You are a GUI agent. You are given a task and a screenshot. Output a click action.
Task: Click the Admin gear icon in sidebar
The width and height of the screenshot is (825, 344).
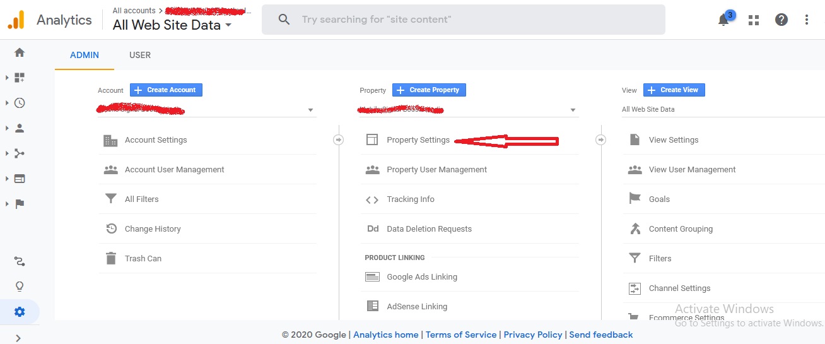tap(20, 312)
